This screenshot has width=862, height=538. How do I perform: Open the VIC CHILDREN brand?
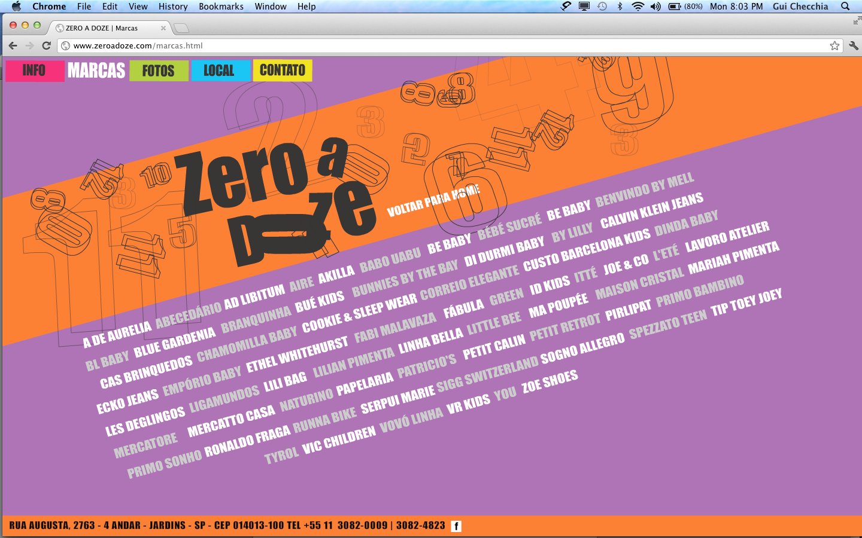pyautogui.click(x=339, y=440)
